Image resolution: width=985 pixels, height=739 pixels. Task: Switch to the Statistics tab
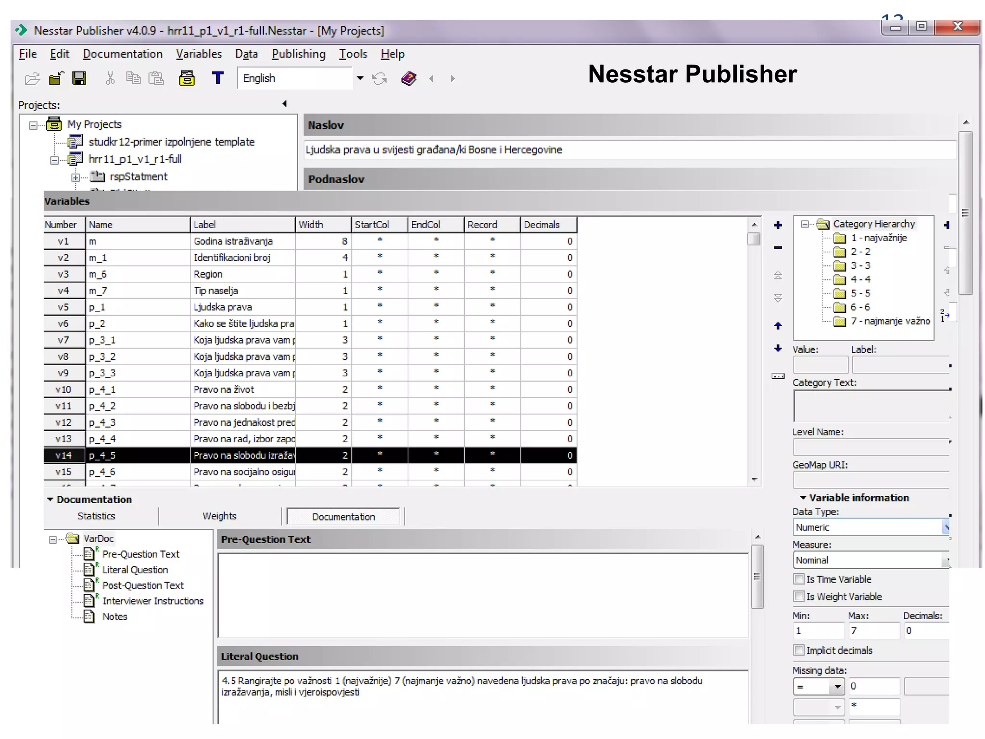click(97, 516)
